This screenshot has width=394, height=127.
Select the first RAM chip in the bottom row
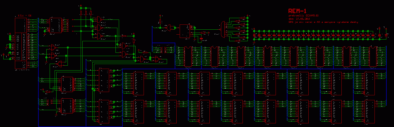[139, 112]
